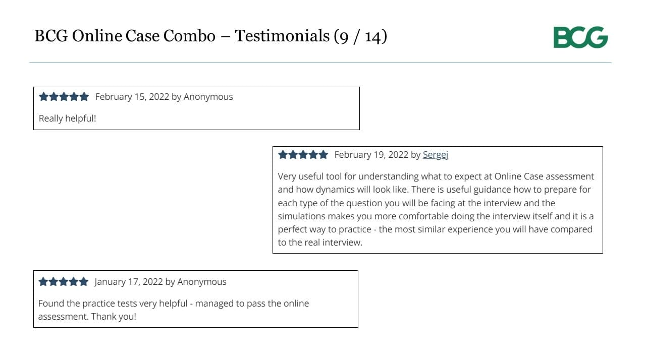Click the January 17, 2022 date text
Image resolution: width=646 pixels, height=363 pixels.
[129, 282]
